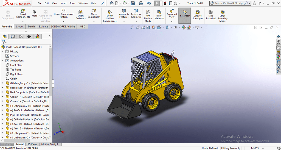Open the File menu
The width and height of the screenshot is (281, 150).
[40, 3]
